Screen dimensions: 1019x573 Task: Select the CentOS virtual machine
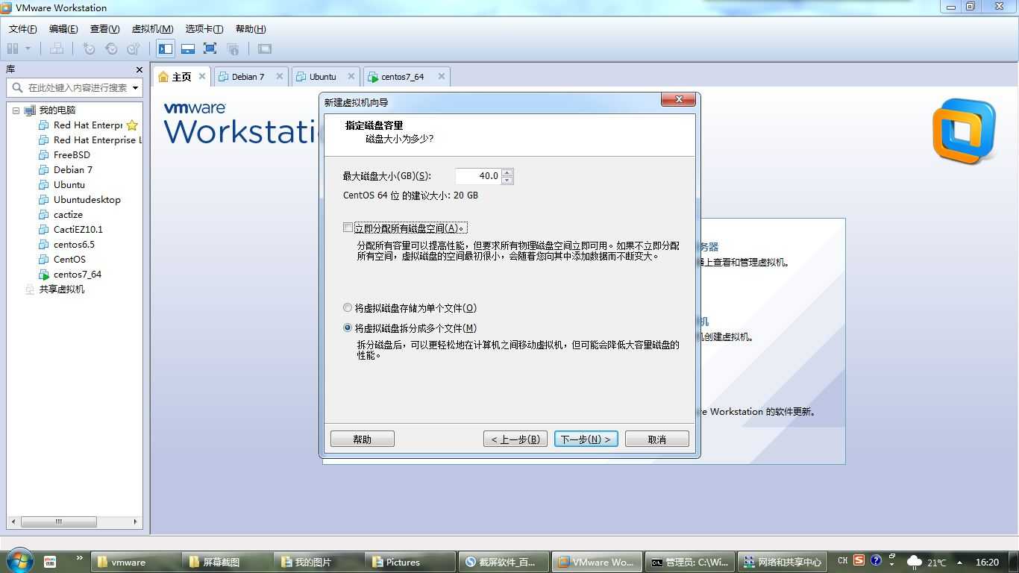tap(62, 259)
